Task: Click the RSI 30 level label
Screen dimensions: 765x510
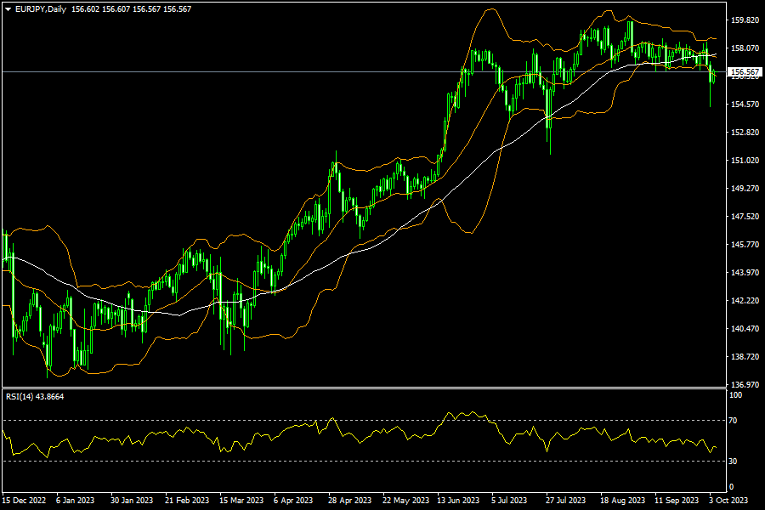Action: [x=734, y=462]
